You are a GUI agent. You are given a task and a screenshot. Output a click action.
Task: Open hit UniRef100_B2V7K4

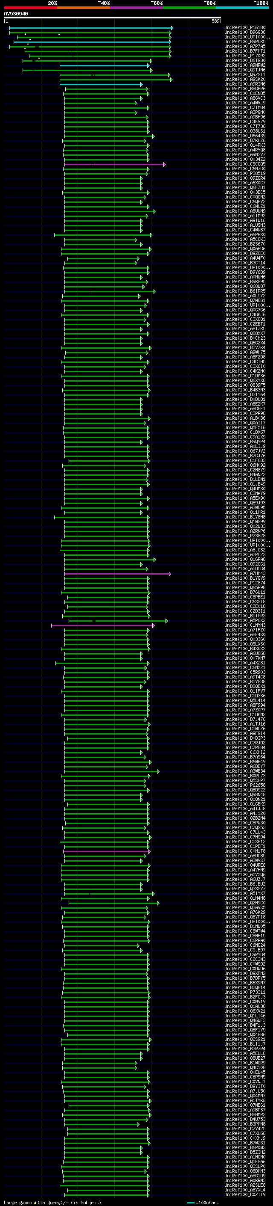tap(245, 347)
